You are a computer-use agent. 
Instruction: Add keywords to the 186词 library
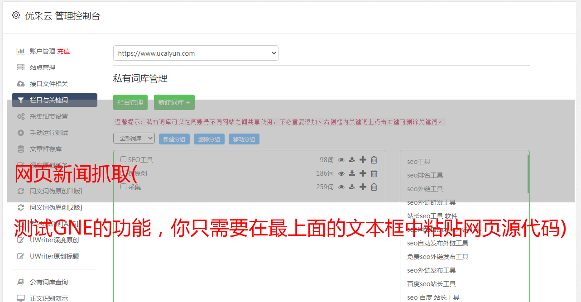pos(363,173)
